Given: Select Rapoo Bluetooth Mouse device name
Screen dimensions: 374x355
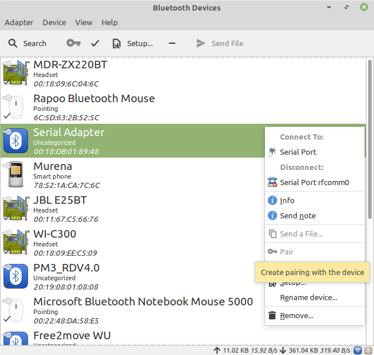Looking at the screenshot, I should [x=94, y=99].
